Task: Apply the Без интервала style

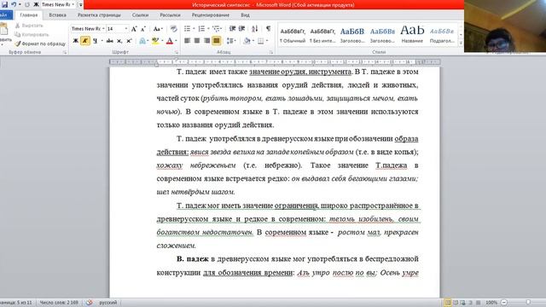Action: [322, 35]
